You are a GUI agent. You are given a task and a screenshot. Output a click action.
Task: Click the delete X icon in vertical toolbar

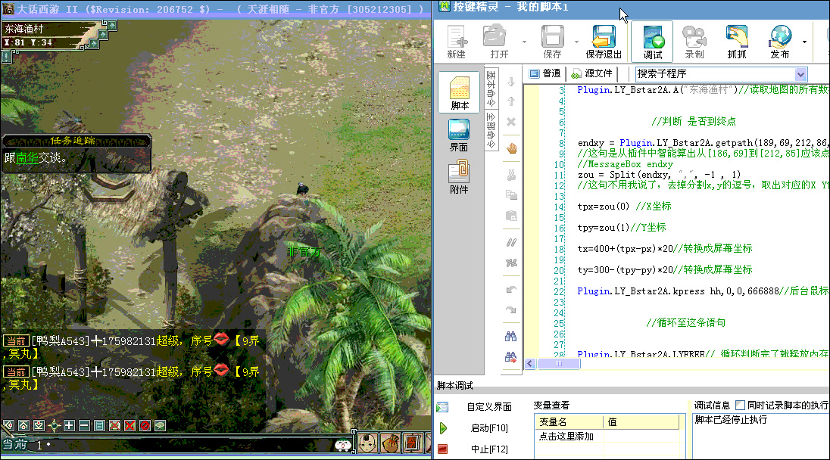511,122
